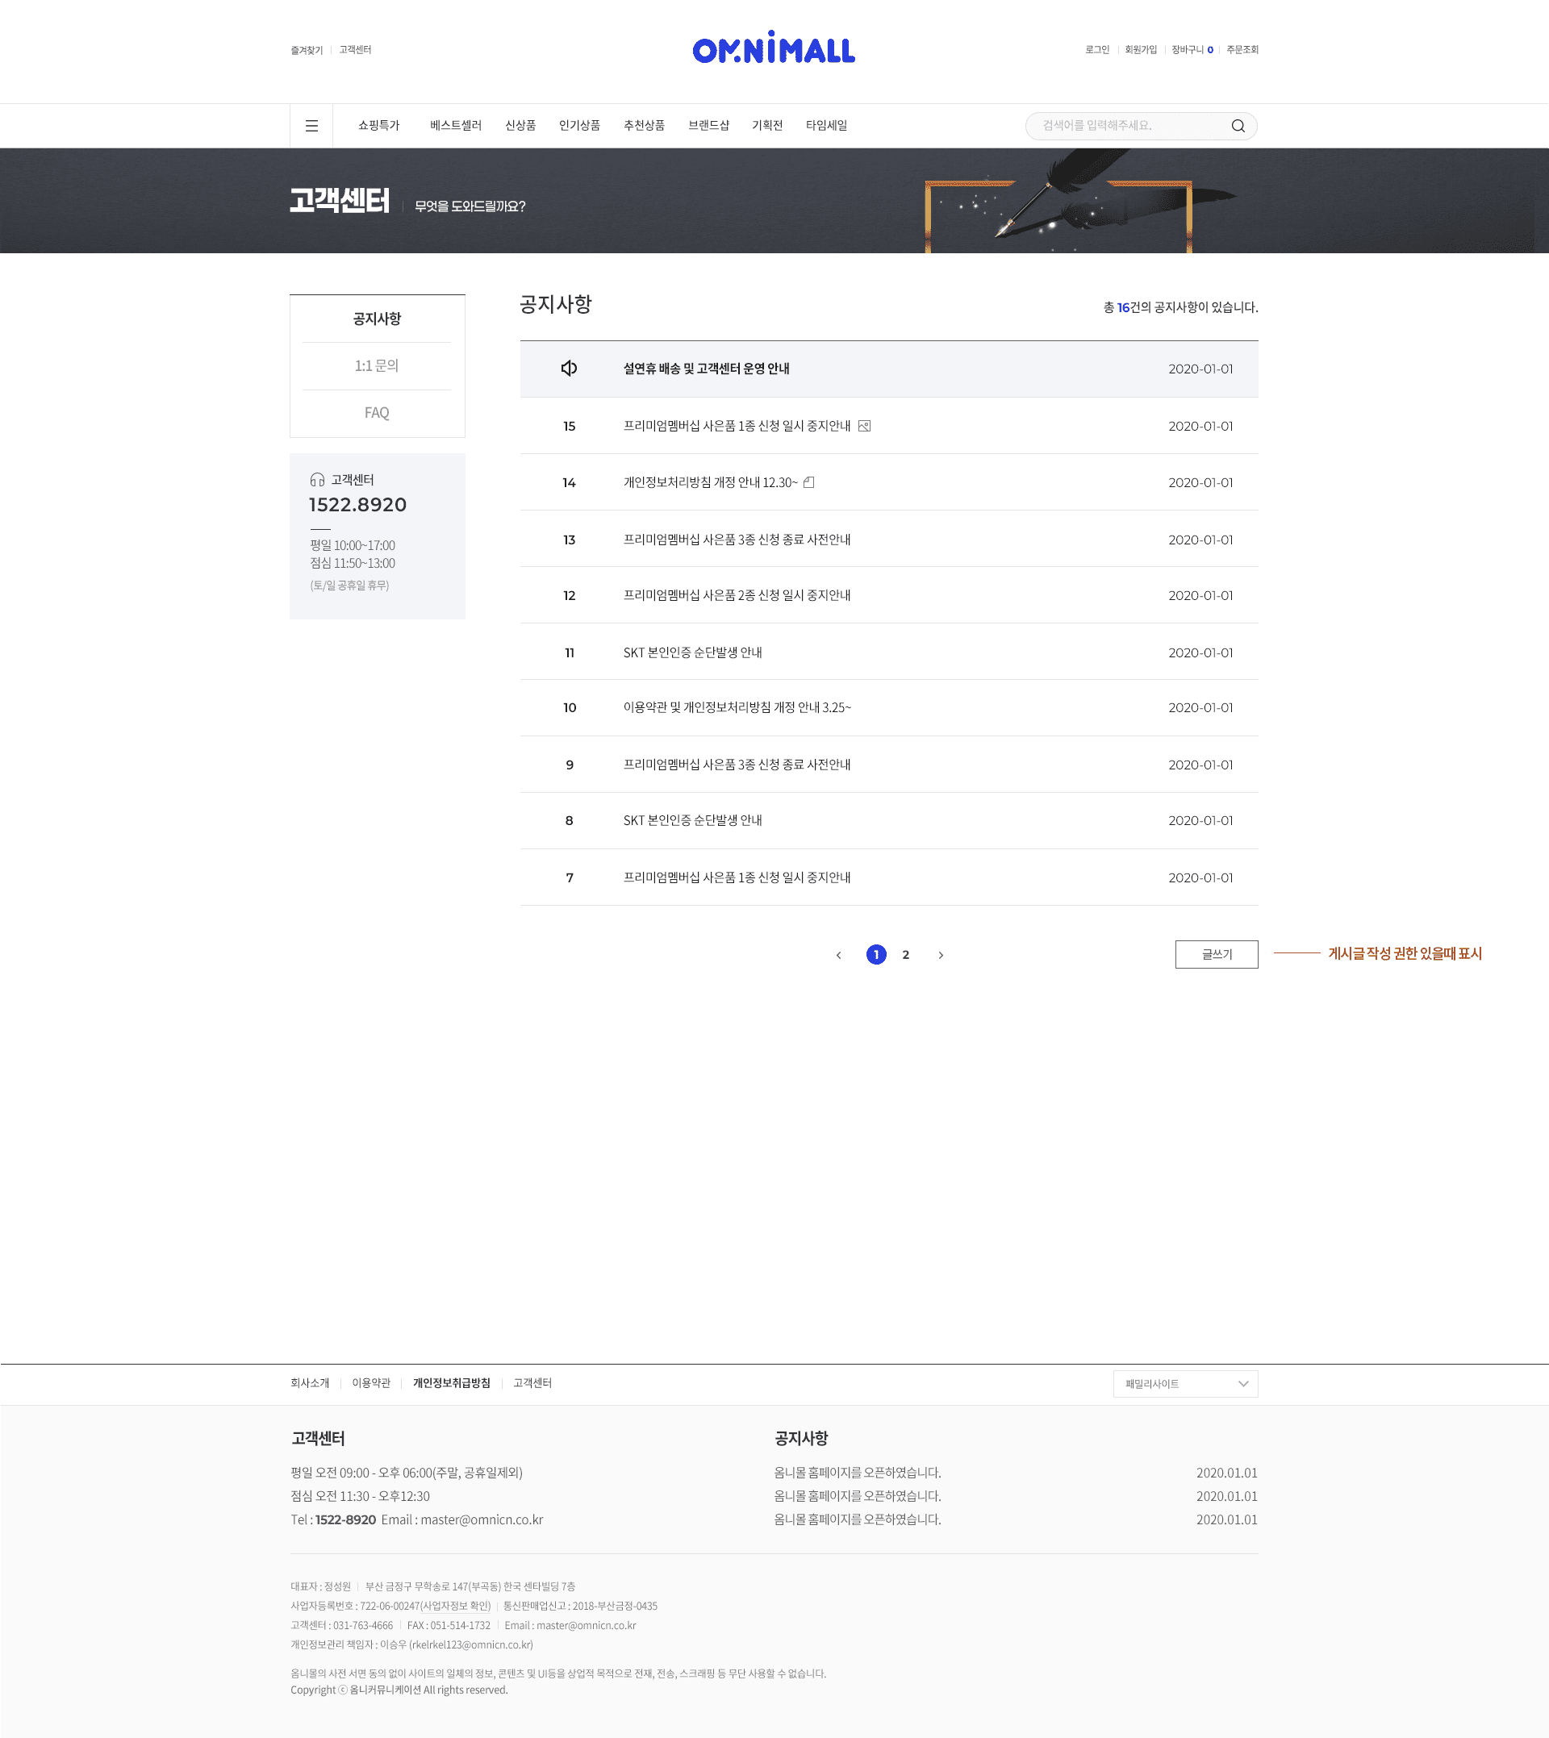The width and height of the screenshot is (1549, 1738).
Task: Click the speaker icon on pinned notice
Action: pos(569,369)
